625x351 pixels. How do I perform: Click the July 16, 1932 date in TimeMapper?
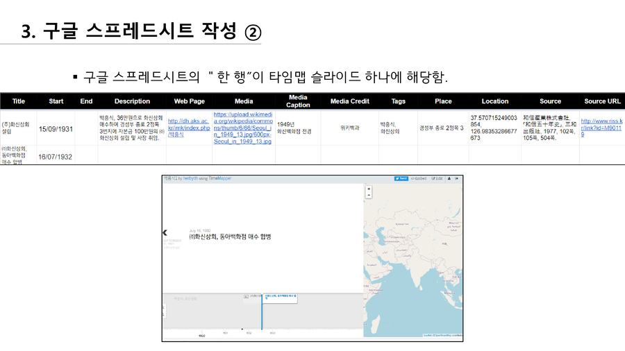click(200, 231)
